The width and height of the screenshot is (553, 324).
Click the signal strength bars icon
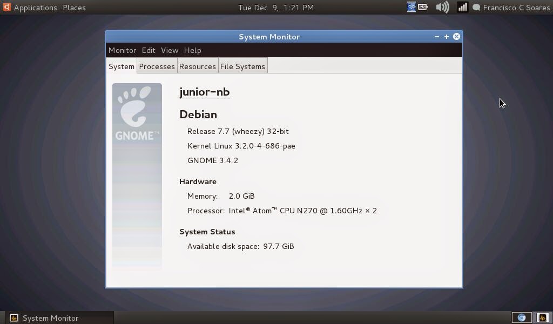[462, 7]
